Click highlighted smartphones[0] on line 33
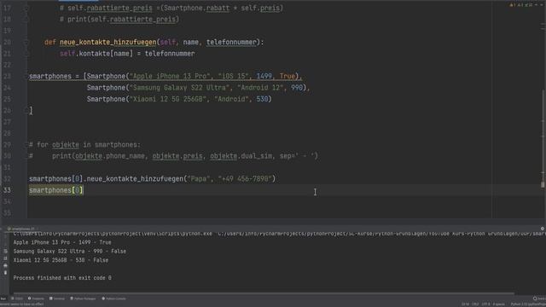Screen dimensions: 546x307 56,190
